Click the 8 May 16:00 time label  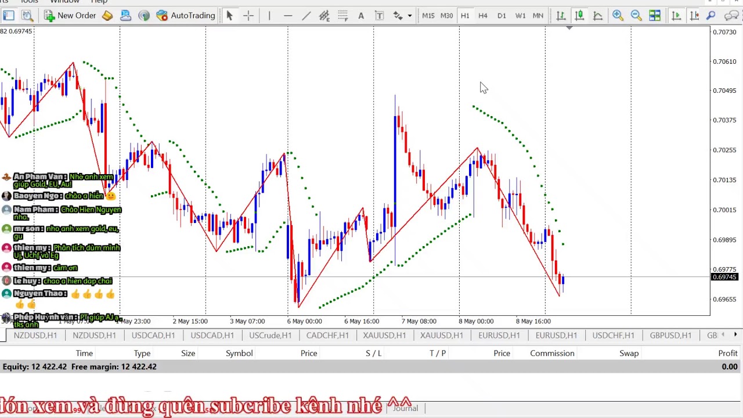[x=533, y=321]
